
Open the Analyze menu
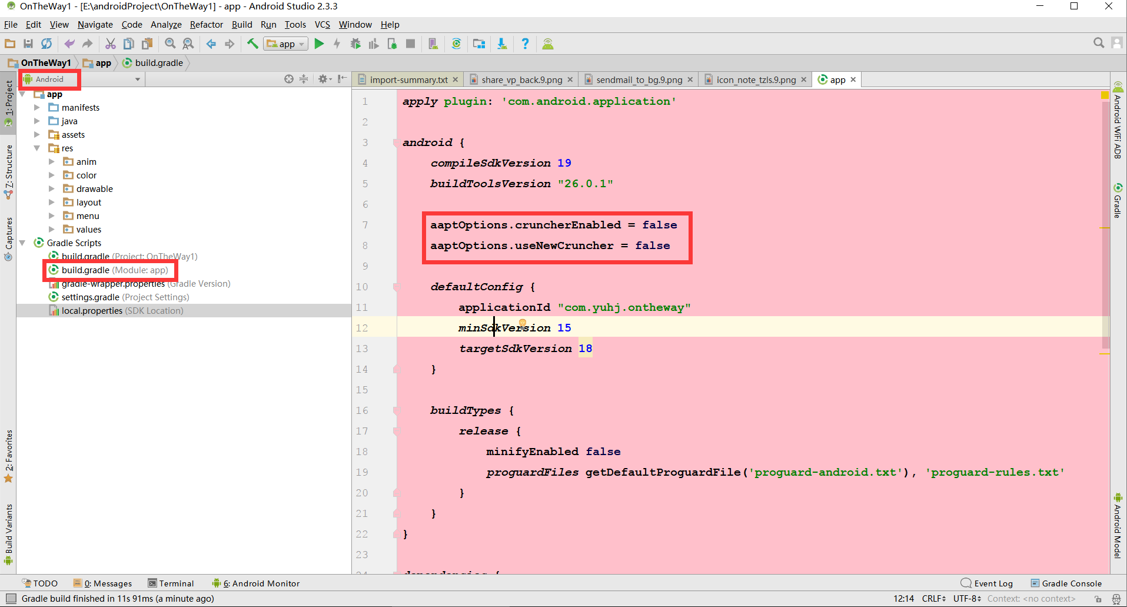(x=166, y=25)
